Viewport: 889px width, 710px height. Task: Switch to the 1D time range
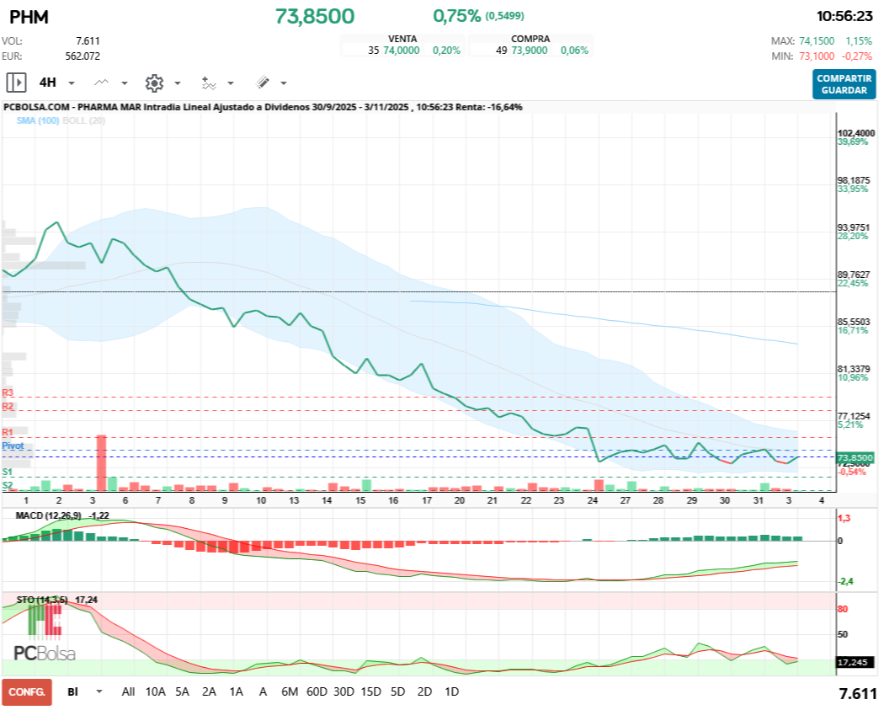click(x=451, y=691)
